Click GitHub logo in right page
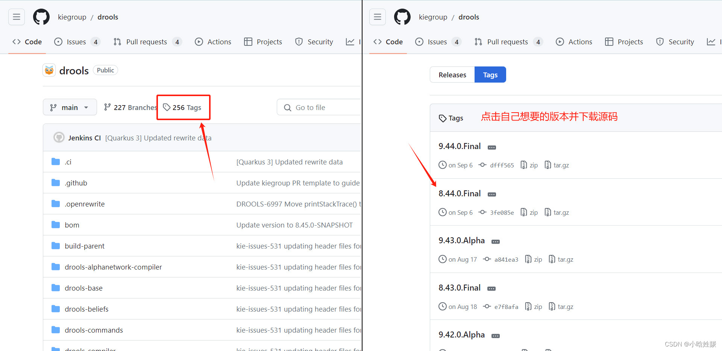This screenshot has height=351, width=722. (x=402, y=17)
